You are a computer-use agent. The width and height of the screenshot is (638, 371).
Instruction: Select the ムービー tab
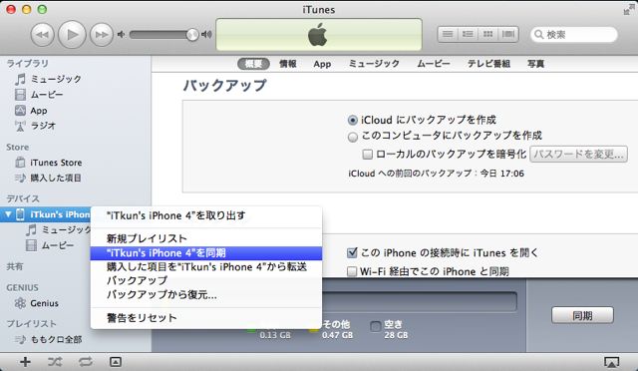[434, 64]
